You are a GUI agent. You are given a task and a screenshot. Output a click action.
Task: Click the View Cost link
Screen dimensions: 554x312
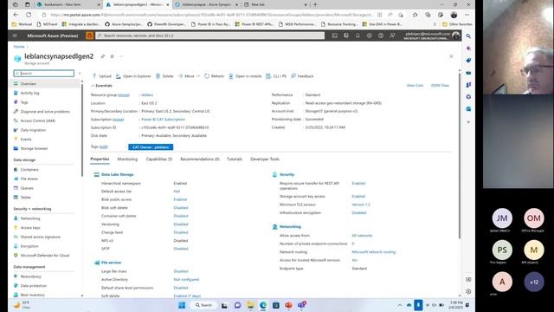point(415,86)
